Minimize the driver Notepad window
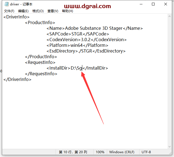 [141, 4]
